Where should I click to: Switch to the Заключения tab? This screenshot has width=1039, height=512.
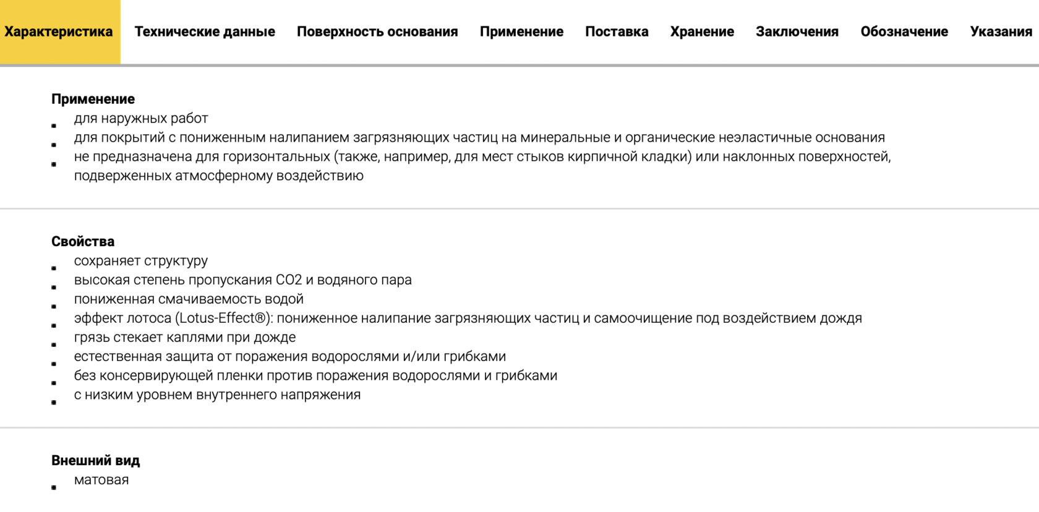[797, 32]
